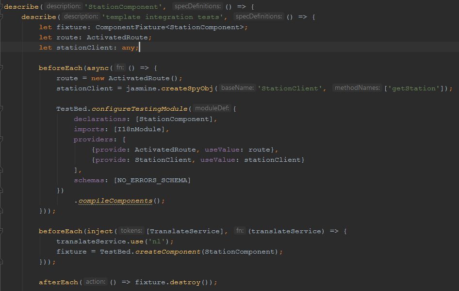Click the 'tokens:' inlay hint
Screen dimensions: 459x291
point(131,231)
